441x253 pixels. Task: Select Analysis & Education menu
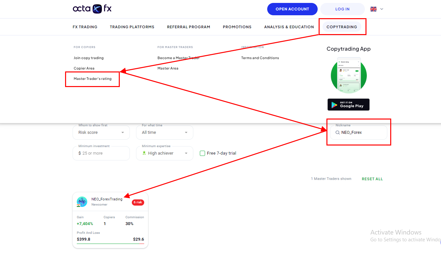point(289,27)
